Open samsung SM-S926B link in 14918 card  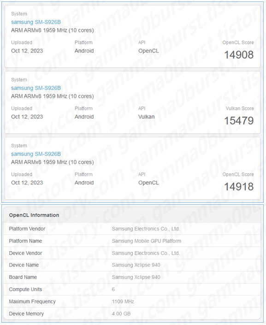36,154
